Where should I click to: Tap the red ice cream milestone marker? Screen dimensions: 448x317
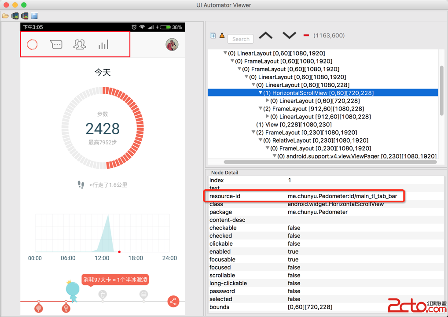click(66, 308)
